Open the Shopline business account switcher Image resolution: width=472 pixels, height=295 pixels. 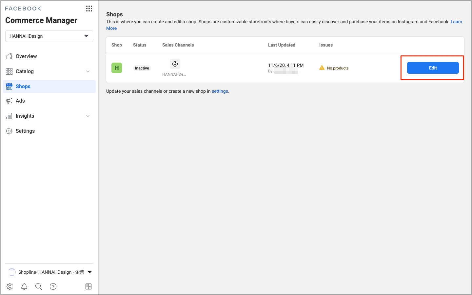coord(49,272)
